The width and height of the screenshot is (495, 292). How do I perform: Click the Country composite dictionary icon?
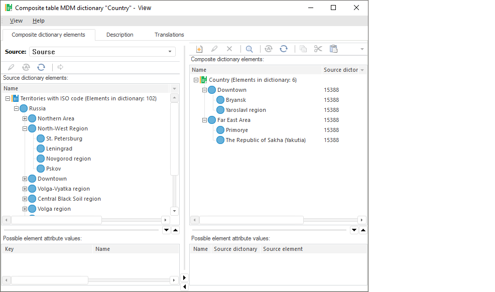[x=204, y=80]
